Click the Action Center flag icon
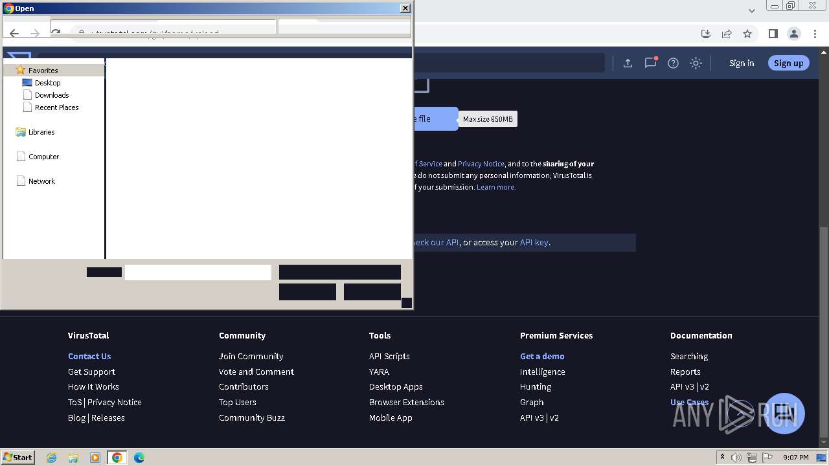 coord(767,458)
